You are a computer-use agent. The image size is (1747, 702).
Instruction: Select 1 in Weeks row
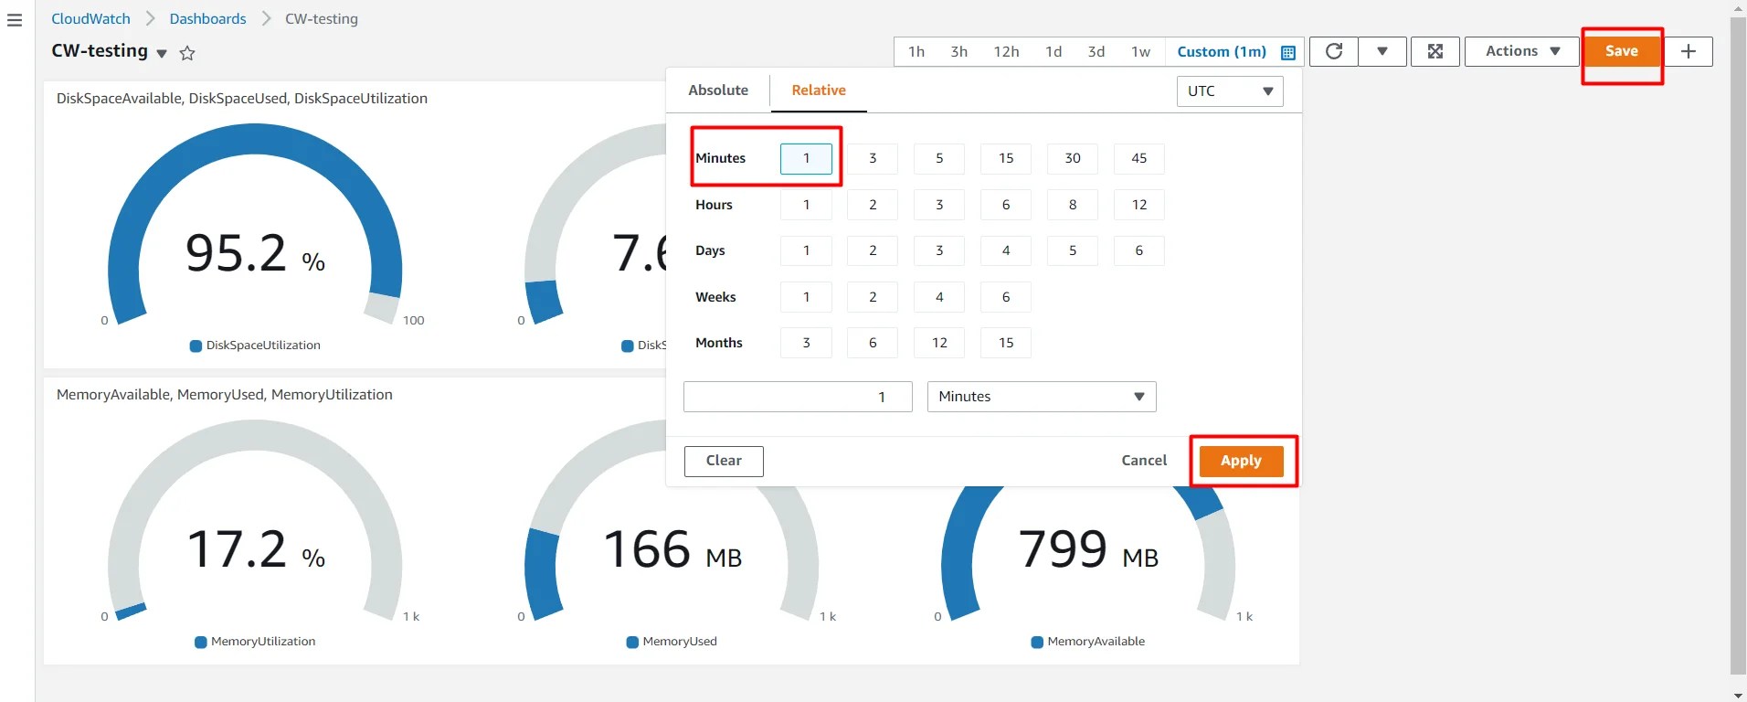pyautogui.click(x=806, y=297)
